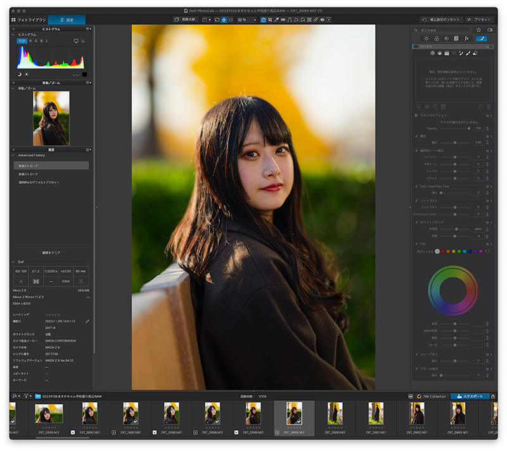507x451 pixels.
Task: Select the graduated filter local tool
Action: click(447, 53)
